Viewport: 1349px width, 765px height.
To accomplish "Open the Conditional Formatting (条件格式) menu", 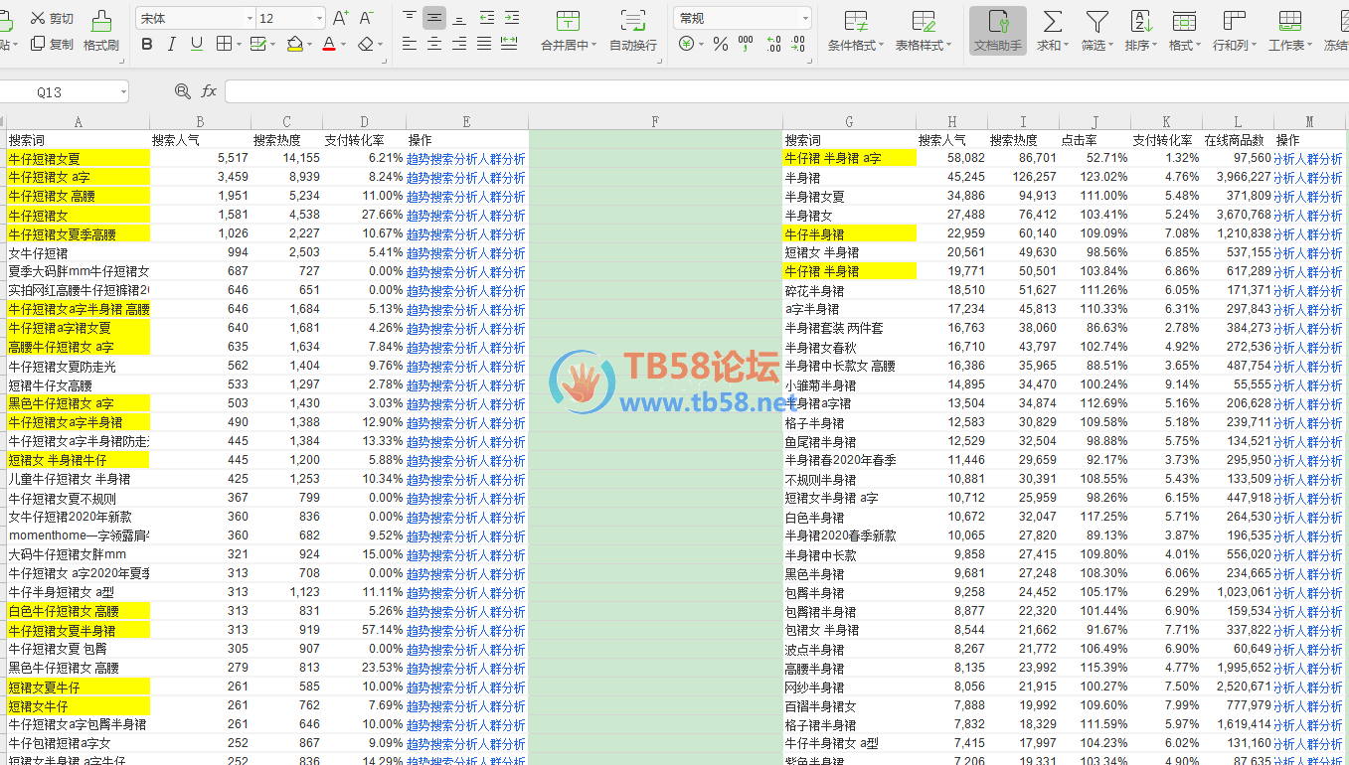I will point(854,32).
